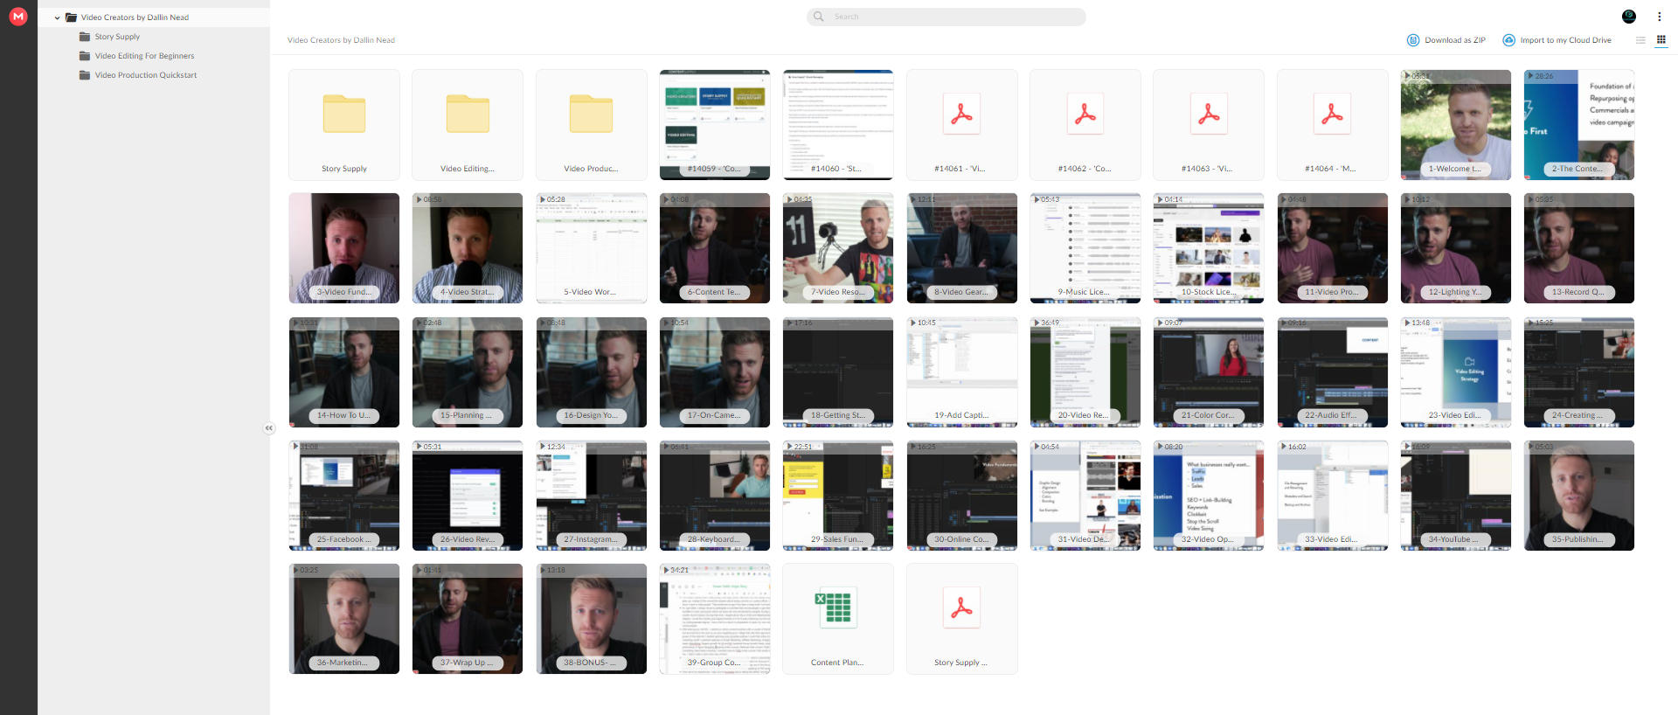Open the 22-Audio Eff... video

click(1333, 372)
